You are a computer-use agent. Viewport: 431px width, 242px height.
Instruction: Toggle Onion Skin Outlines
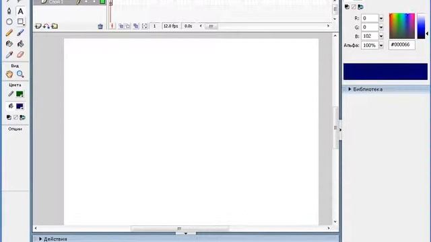[x=128, y=26]
